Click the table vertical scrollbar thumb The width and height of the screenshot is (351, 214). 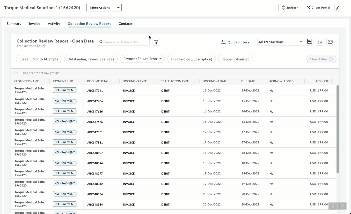coord(338,129)
